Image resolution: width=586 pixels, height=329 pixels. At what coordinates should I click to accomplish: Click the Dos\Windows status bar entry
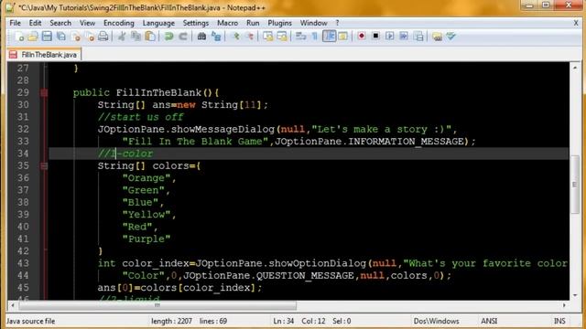point(436,321)
